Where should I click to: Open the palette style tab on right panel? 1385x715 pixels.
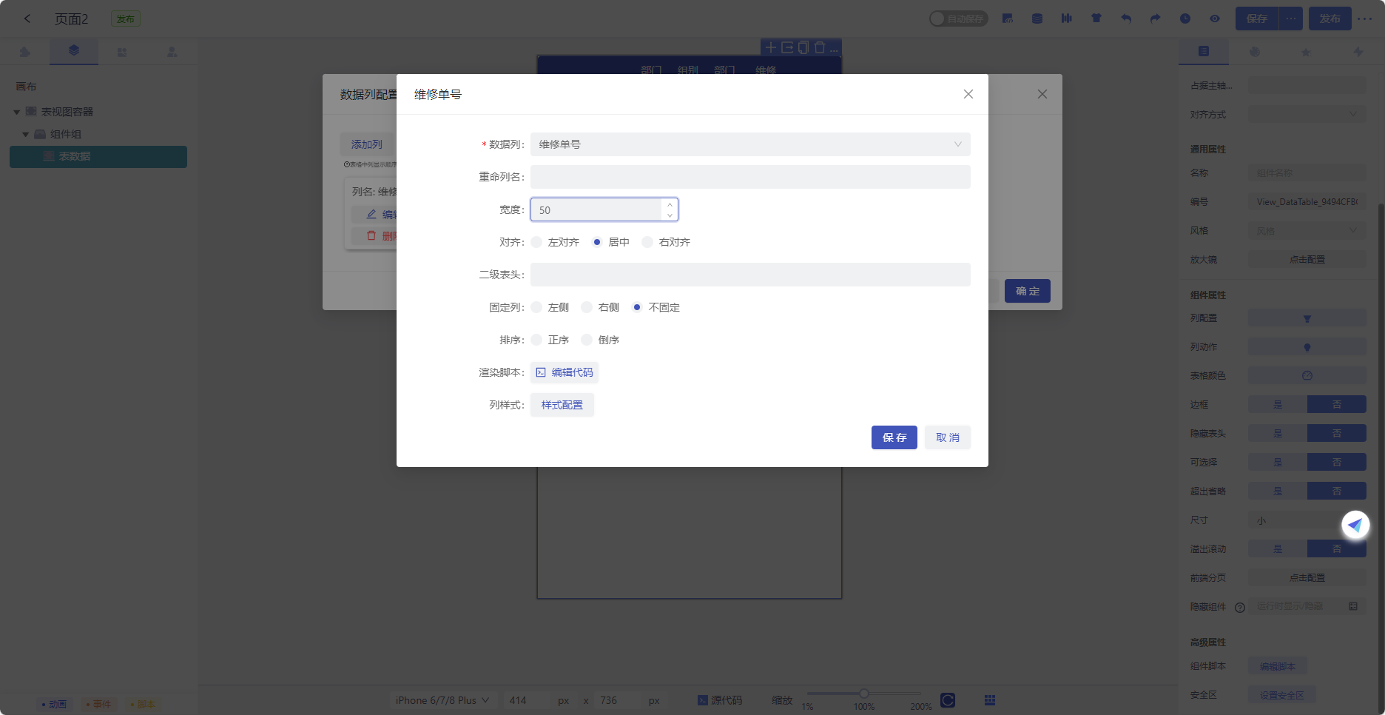click(1255, 52)
